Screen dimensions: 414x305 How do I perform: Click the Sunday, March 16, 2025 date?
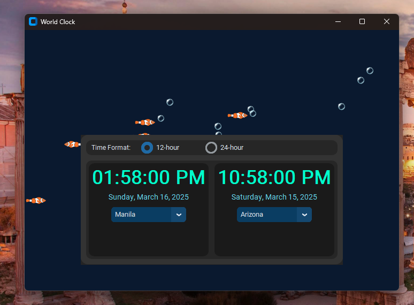[149, 197]
